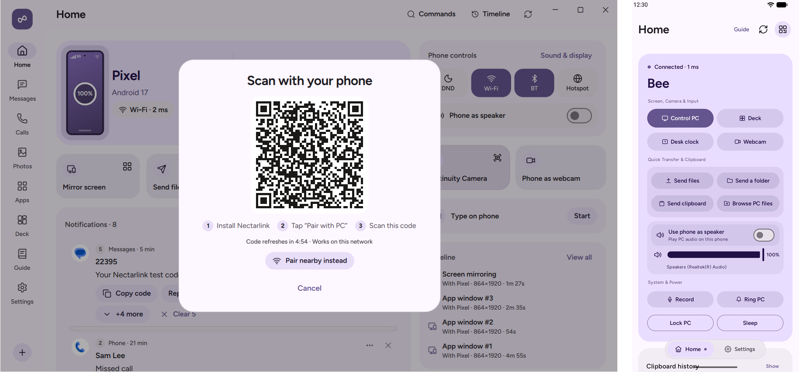Cancel the scan dialog

309,288
